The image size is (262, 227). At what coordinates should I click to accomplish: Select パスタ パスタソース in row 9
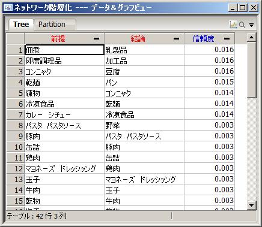coord(144,136)
